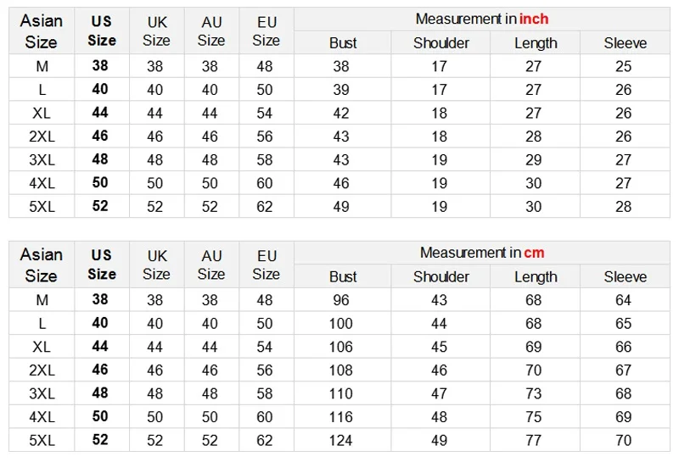Click the 'Measurement in inch' header
Viewport: 679px width, 462px height.
coord(482,19)
